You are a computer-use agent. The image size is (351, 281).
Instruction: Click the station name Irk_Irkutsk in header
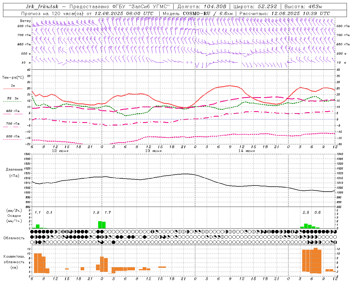(x=42, y=7)
